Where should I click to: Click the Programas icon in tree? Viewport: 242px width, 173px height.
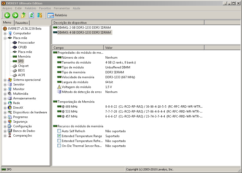[x=10, y=117]
